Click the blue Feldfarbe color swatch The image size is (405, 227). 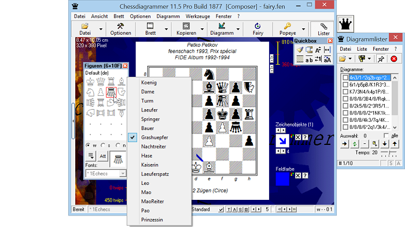pyautogui.click(x=282, y=179)
